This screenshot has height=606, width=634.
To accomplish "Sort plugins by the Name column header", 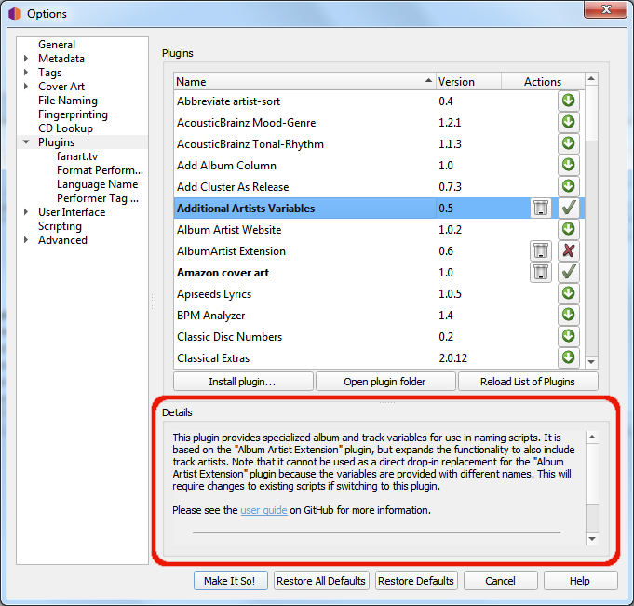I will click(304, 82).
